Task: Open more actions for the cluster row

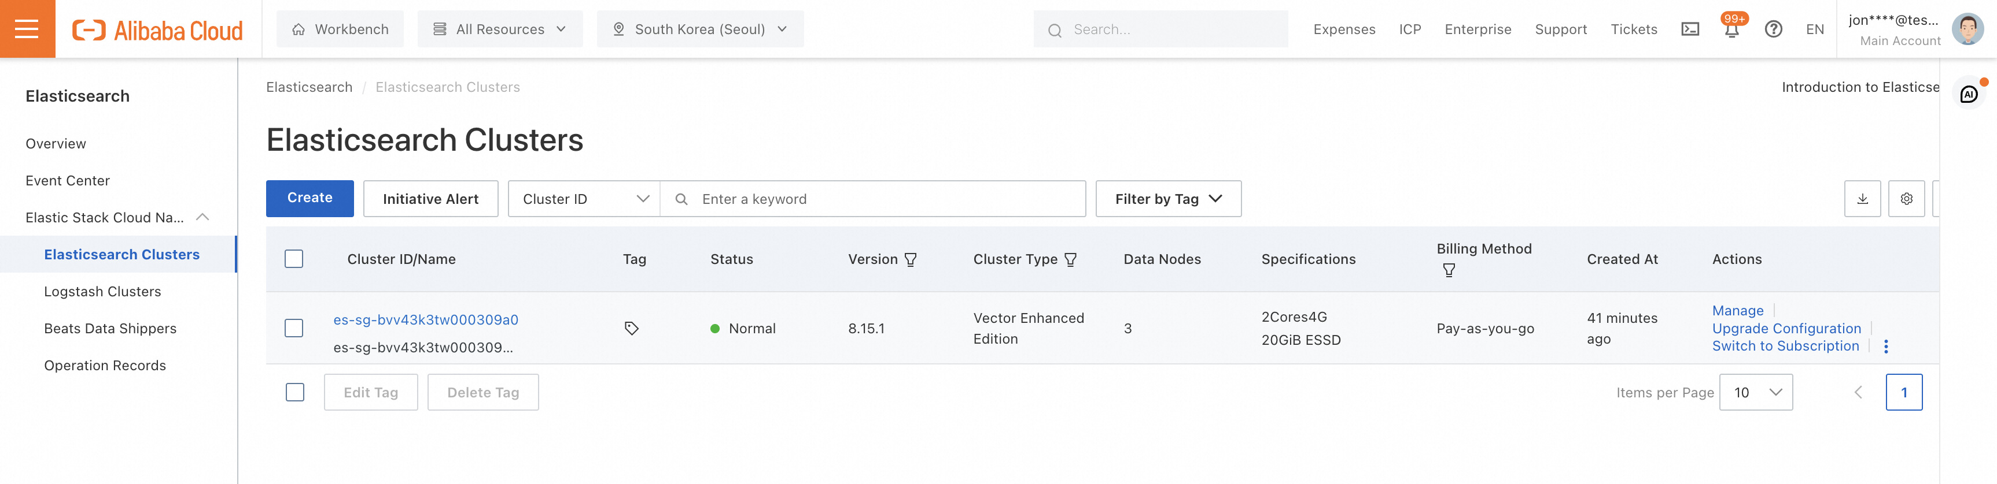Action: (x=1886, y=347)
